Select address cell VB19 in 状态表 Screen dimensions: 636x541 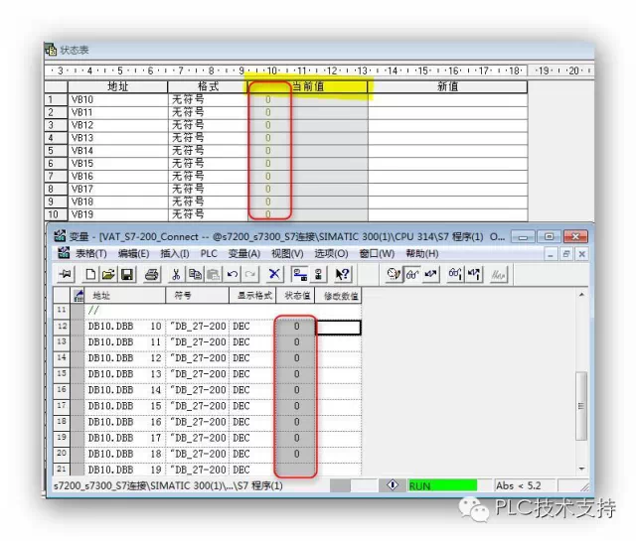(117, 214)
